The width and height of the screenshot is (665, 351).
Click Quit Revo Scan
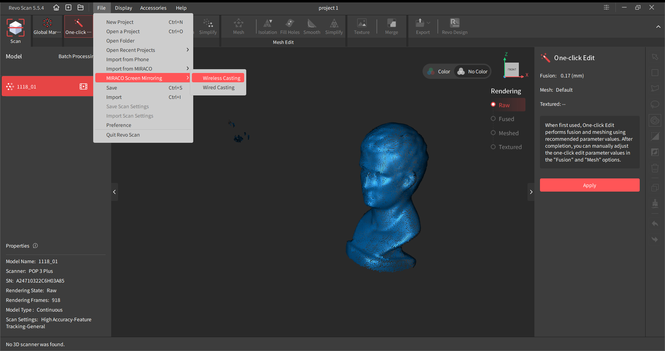point(143,135)
